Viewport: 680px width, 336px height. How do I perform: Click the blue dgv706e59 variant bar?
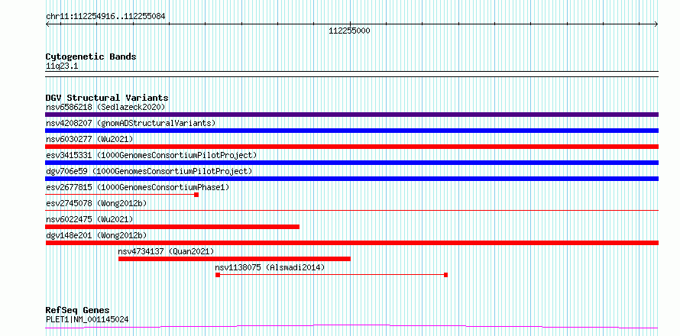(351, 179)
